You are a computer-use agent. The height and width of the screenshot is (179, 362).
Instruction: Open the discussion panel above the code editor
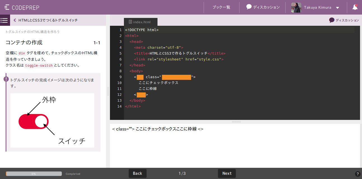point(344,20)
